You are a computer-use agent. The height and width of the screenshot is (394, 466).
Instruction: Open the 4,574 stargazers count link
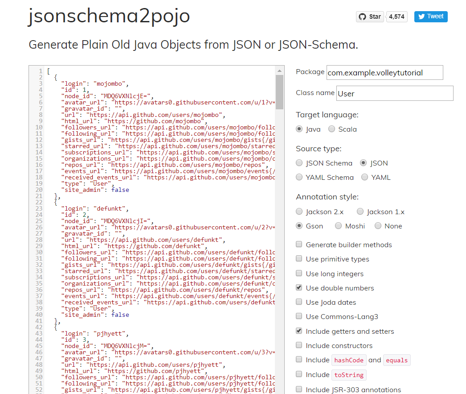[397, 17]
